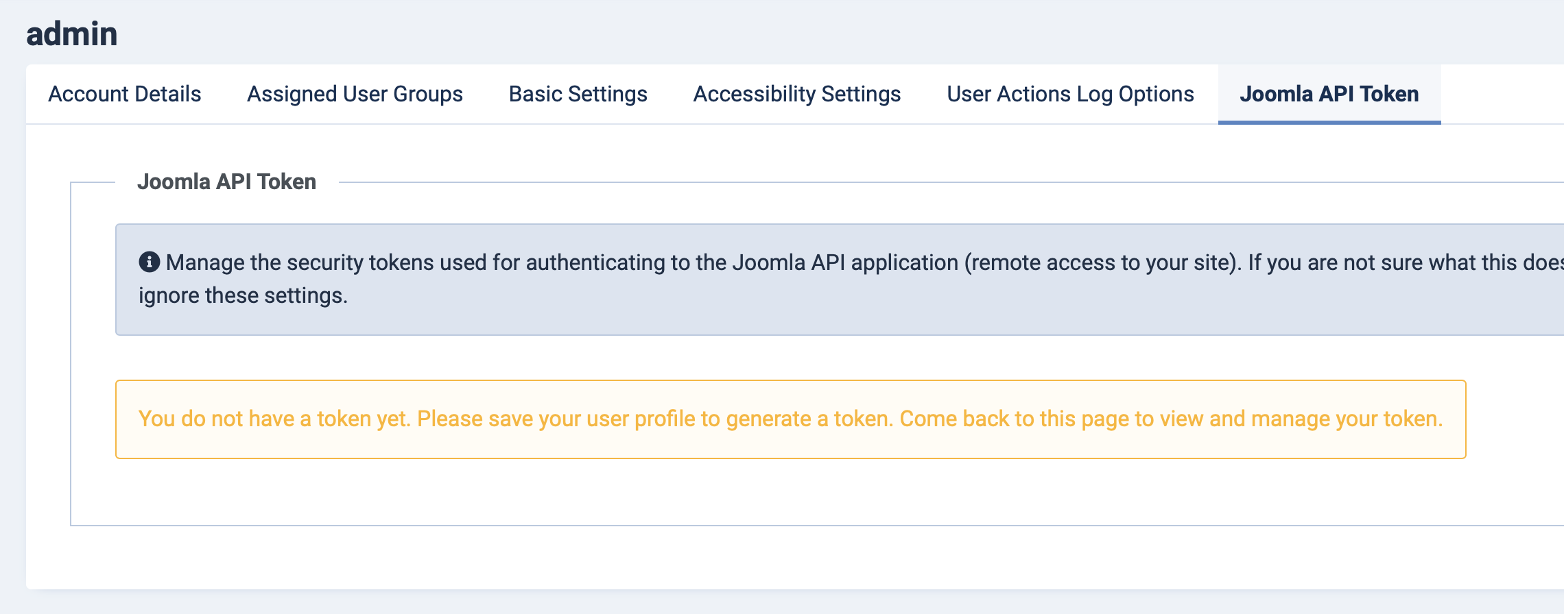
Task: Click the info icon in blue notice
Action: 149,262
